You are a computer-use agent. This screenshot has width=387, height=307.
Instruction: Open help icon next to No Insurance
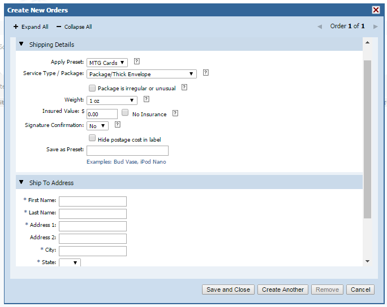pos(175,113)
